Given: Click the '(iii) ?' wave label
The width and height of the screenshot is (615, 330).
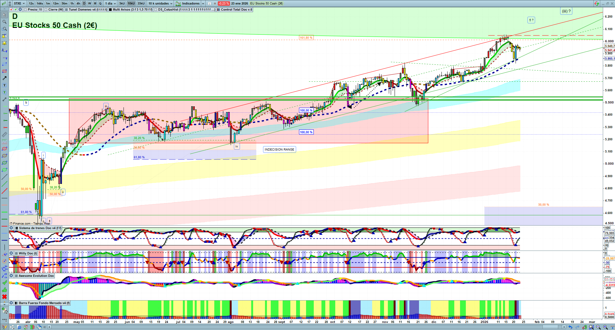Looking at the screenshot, I should pos(566,11).
